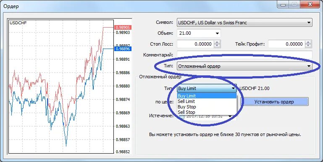Open the Истечение date dropdown arrow
Viewport: 323px width, 162px height.
(230, 116)
